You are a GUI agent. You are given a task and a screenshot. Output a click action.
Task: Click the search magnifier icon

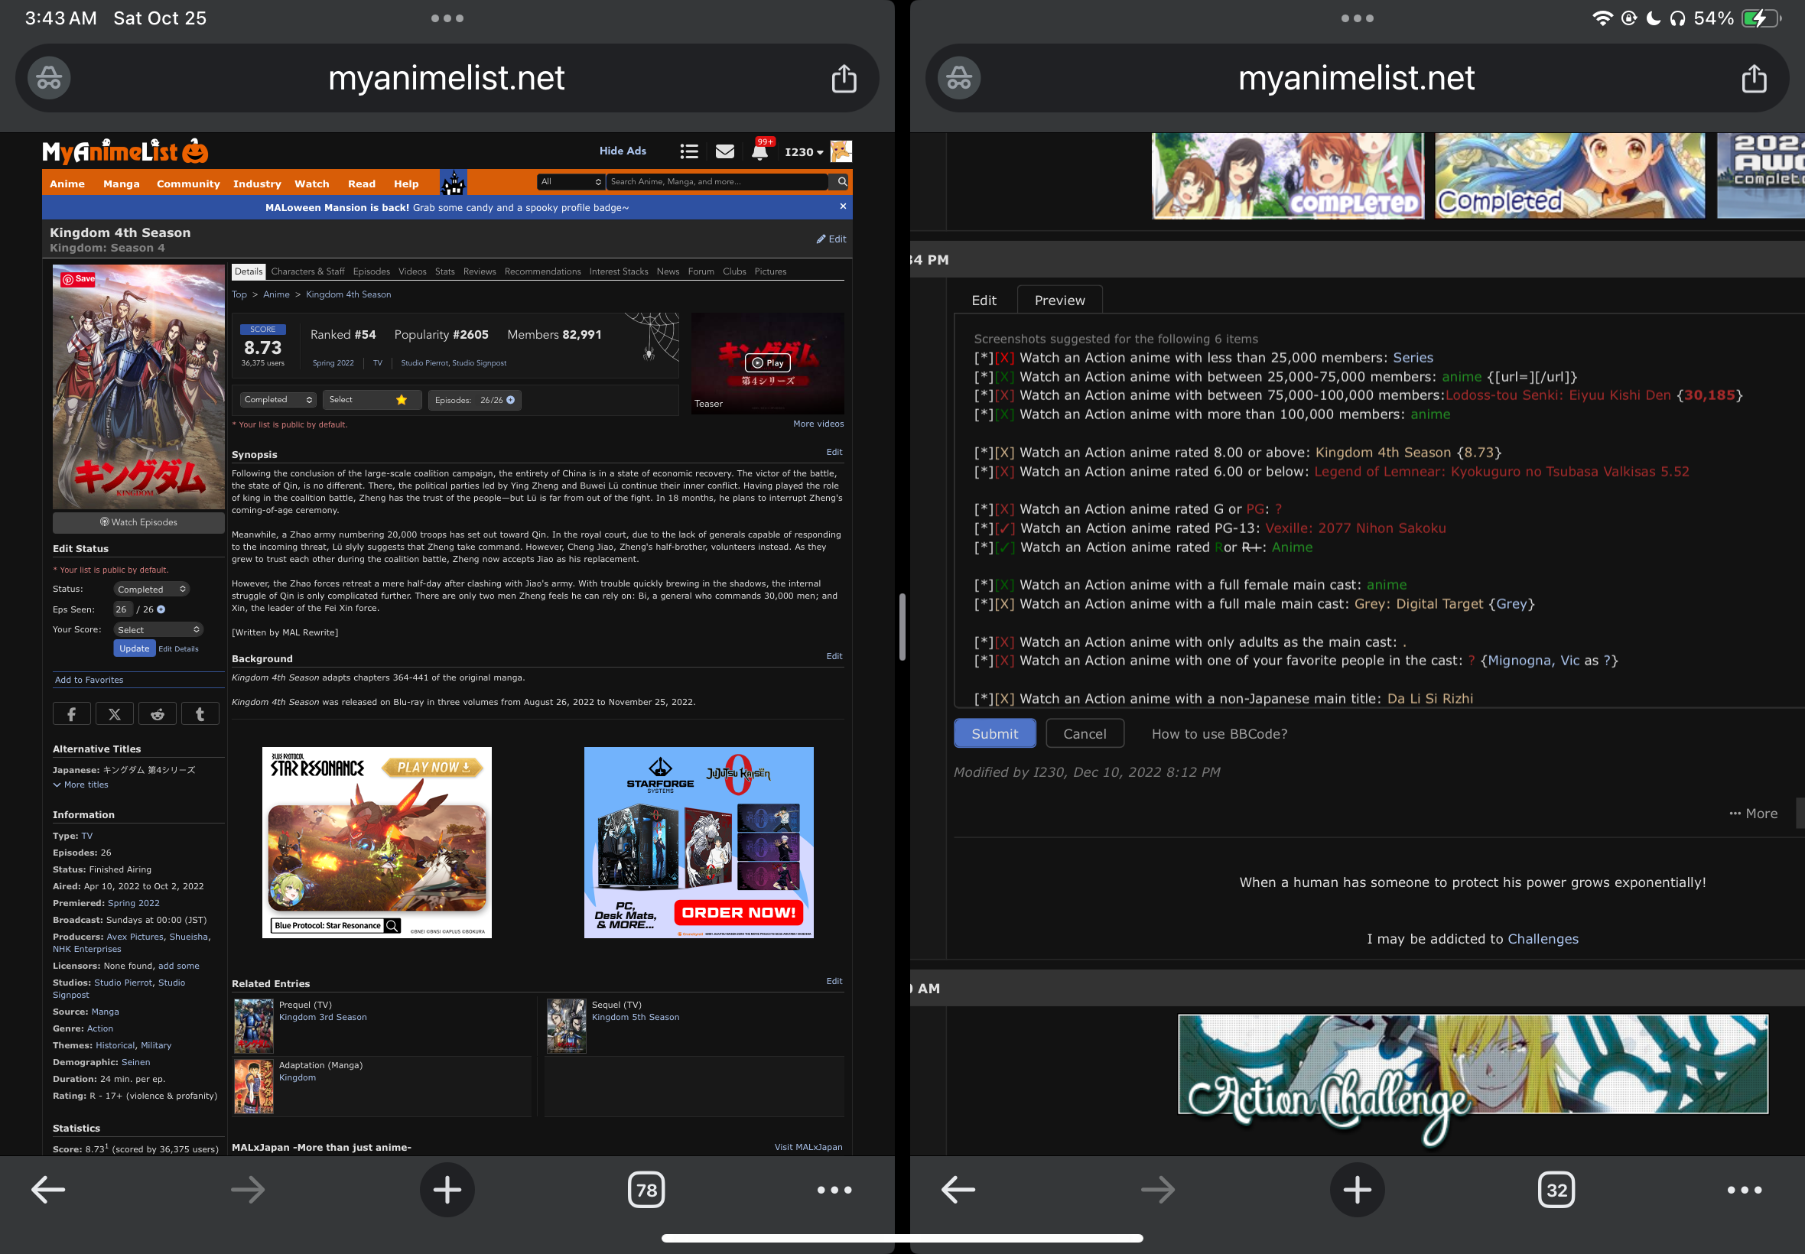pos(841,181)
